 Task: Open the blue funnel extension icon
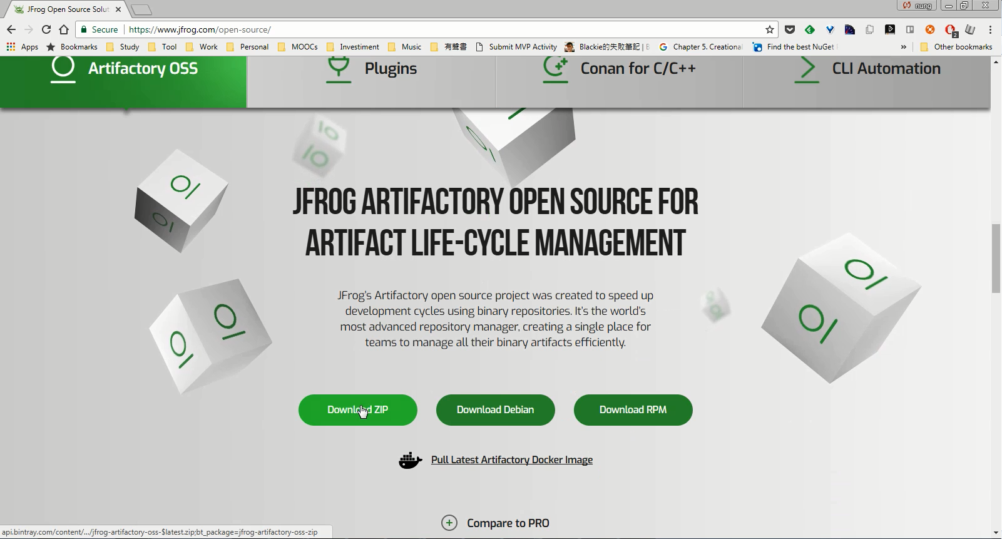click(x=830, y=29)
